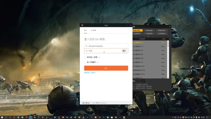Go to previous server page arrow
Image resolution: width=211 pixels, height=119 pixels.
pyautogui.click(x=145, y=36)
